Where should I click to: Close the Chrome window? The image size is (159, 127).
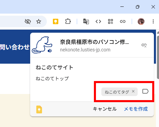pyautogui.click(x=153, y=7)
